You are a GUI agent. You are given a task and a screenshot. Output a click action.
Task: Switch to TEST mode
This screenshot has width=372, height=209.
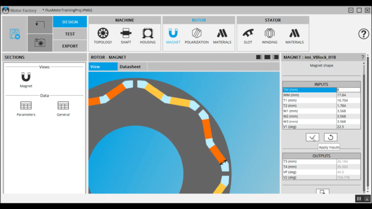pyautogui.click(x=70, y=34)
